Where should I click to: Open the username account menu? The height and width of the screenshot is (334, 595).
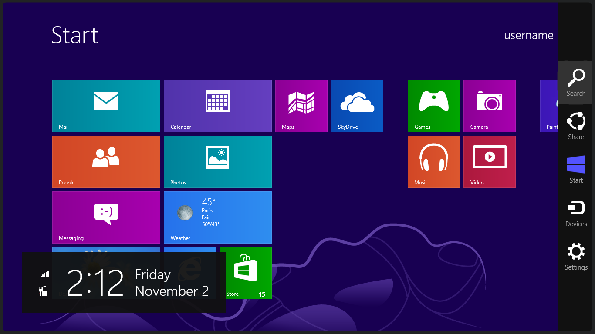[529, 35]
